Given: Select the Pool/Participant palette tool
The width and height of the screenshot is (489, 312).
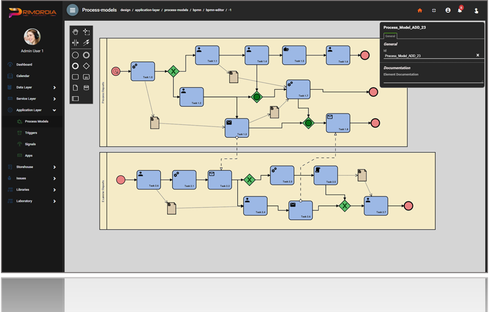Looking at the screenshot, I should 75,98.
